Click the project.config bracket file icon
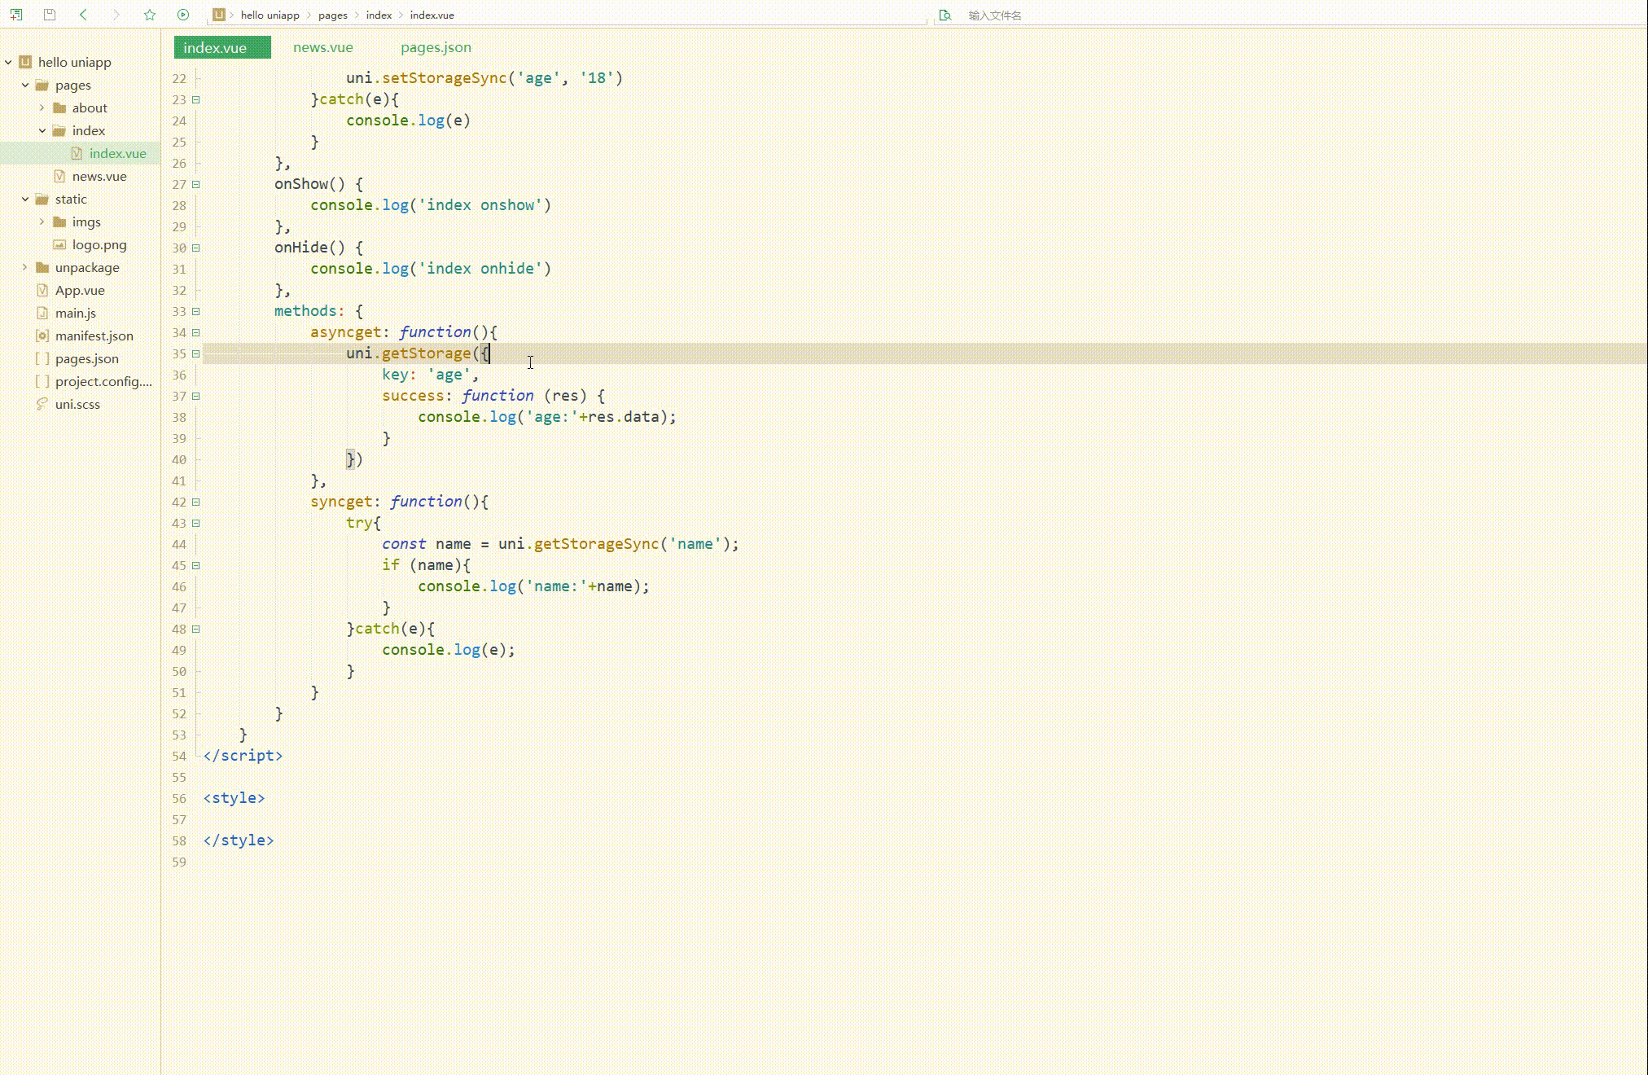1648x1075 pixels. tap(42, 381)
